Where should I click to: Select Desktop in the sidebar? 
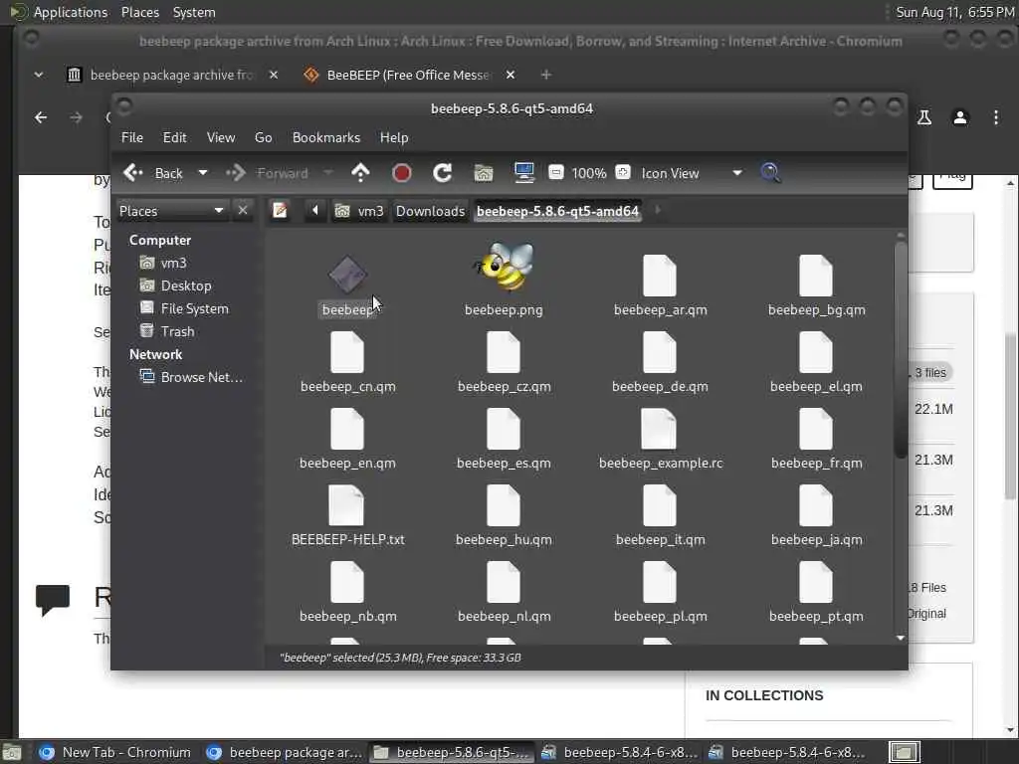(186, 286)
